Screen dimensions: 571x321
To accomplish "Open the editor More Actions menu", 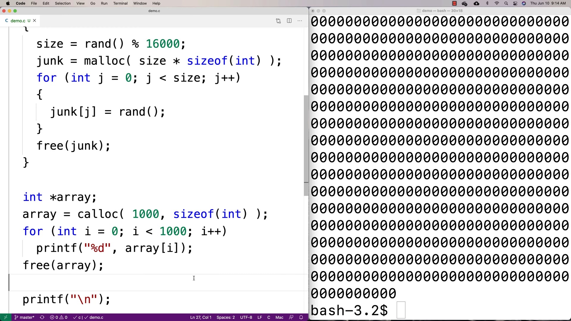I will pyautogui.click(x=300, y=21).
